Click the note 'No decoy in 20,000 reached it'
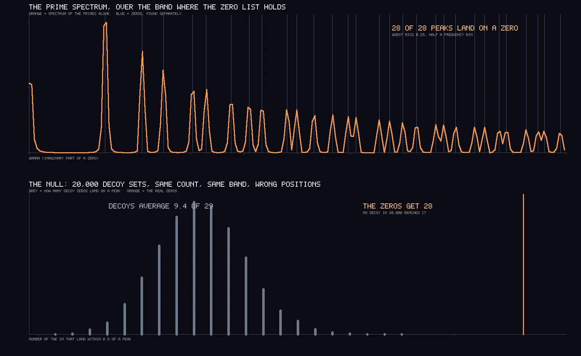The height and width of the screenshot is (356, 581). 394,213
